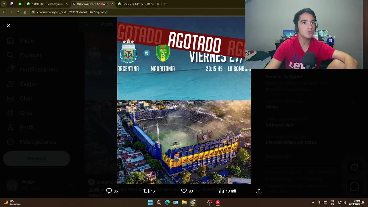Screen dimensions: 368x207
Task: Open the red play-button app in taskbar
Action: (218, 202)
